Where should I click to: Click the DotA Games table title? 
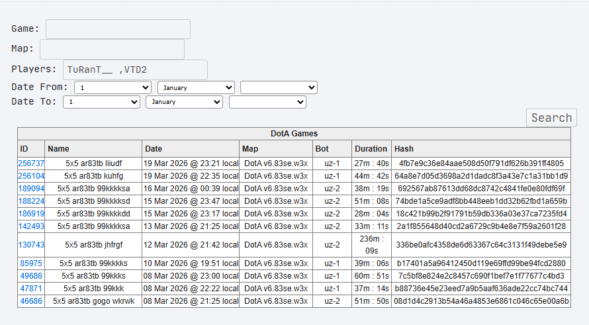[x=294, y=134]
